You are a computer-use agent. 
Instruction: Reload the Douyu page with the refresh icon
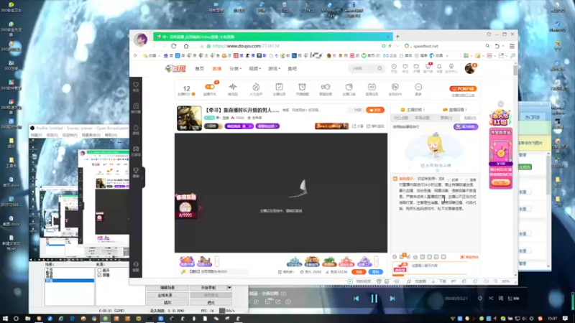click(x=174, y=46)
